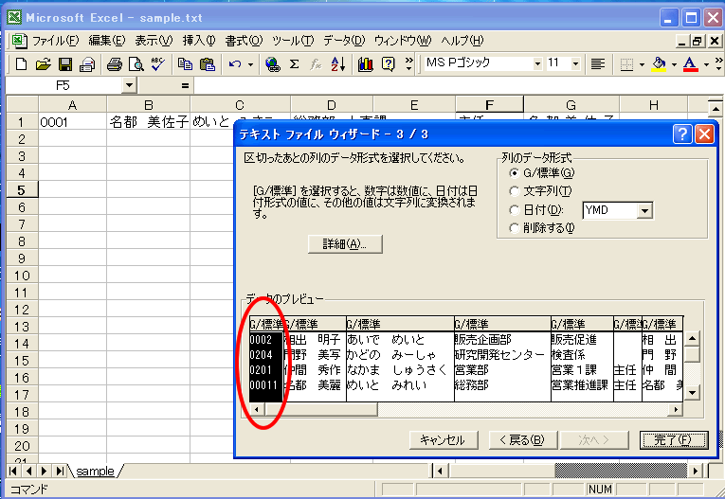Click the Office Assistant help icon

point(388,64)
